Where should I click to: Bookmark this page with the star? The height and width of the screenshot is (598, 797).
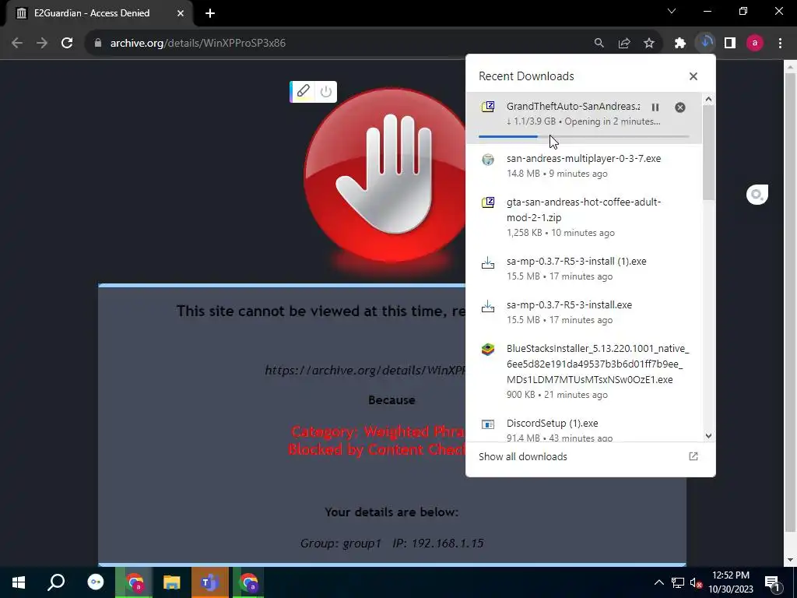click(649, 44)
